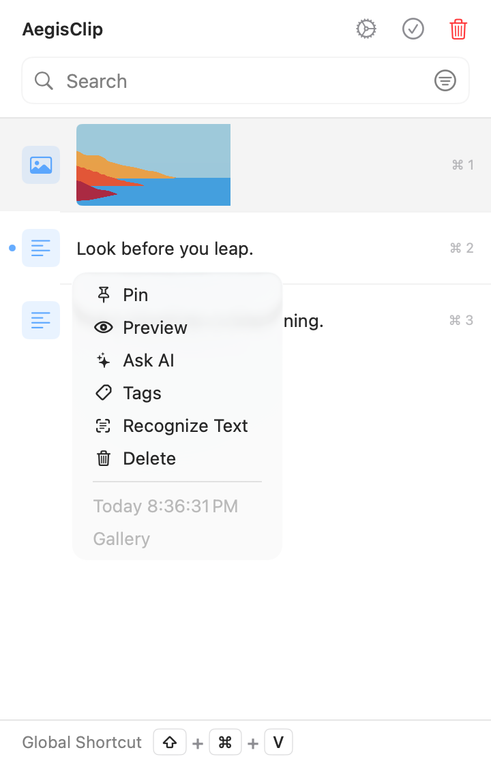
Task: Click the ⌘ 2 shortcut label
Action: [462, 248]
